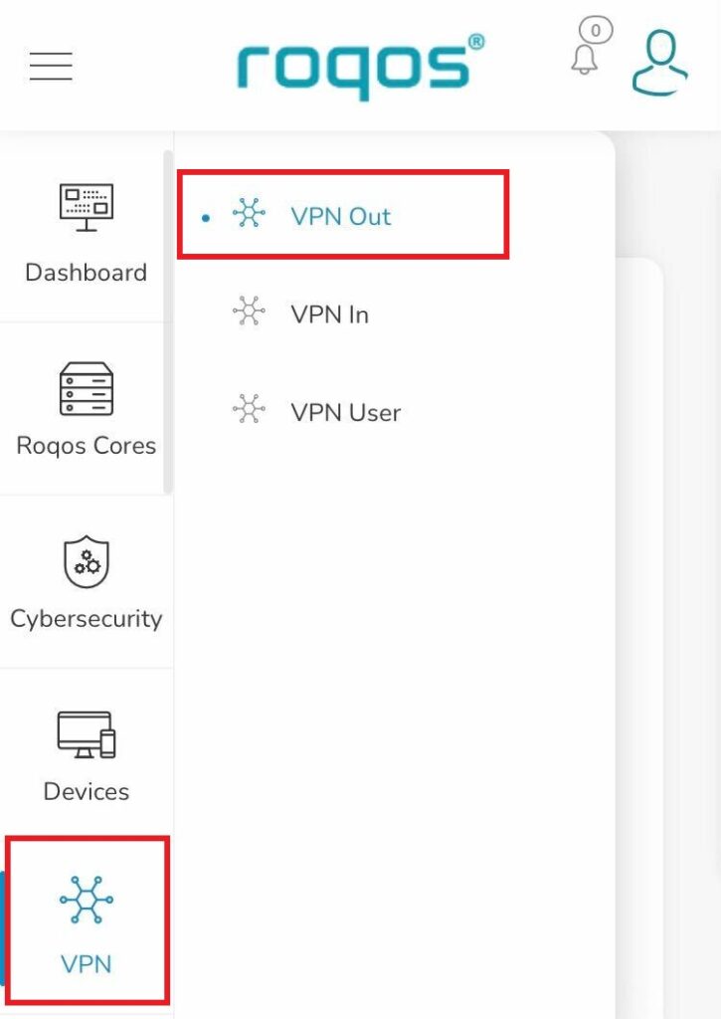Open the Cybersecurity label in sidebar
The image size is (721, 1019).
[87, 619]
